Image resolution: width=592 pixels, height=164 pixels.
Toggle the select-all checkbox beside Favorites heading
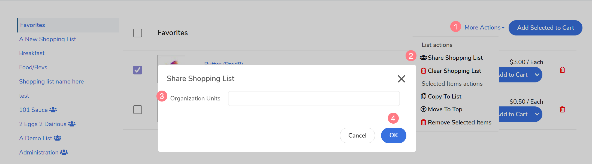click(x=138, y=33)
